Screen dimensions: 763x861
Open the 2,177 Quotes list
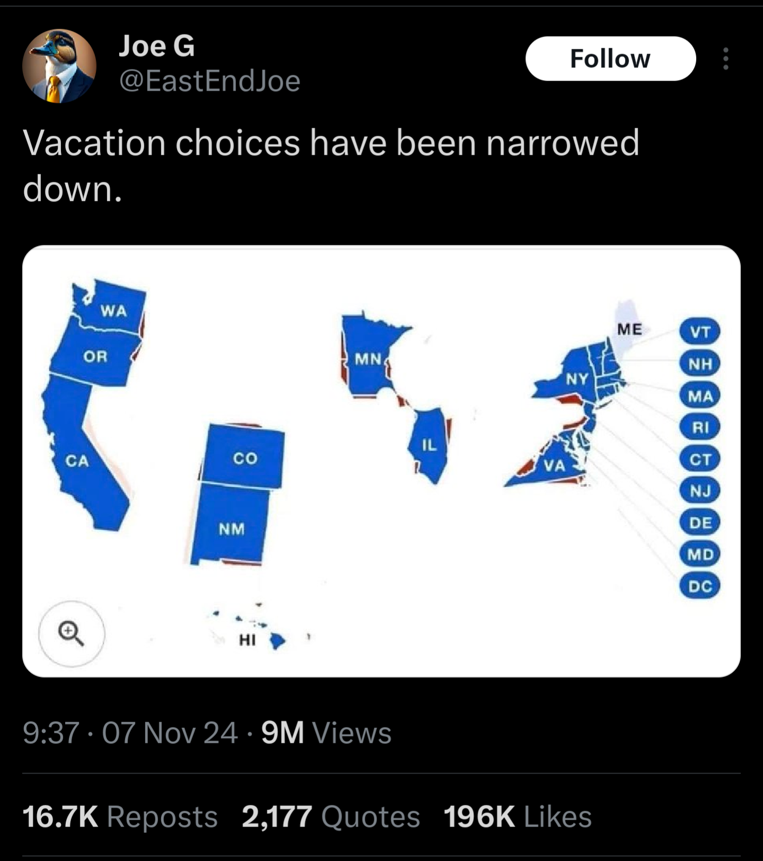pyautogui.click(x=331, y=816)
